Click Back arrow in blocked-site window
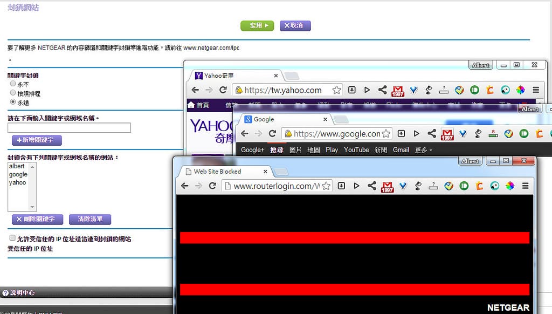Viewport: 552px width, 314px height. click(185, 186)
